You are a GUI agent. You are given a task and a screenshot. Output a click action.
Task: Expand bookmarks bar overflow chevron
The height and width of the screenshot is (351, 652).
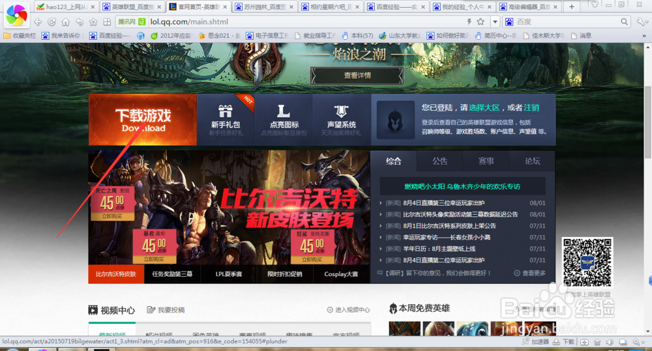[x=644, y=36]
